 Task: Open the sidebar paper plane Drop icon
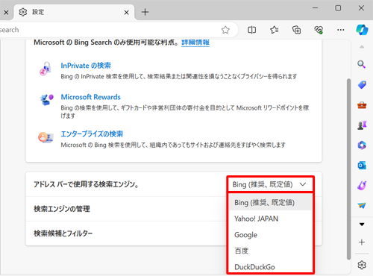362,205
